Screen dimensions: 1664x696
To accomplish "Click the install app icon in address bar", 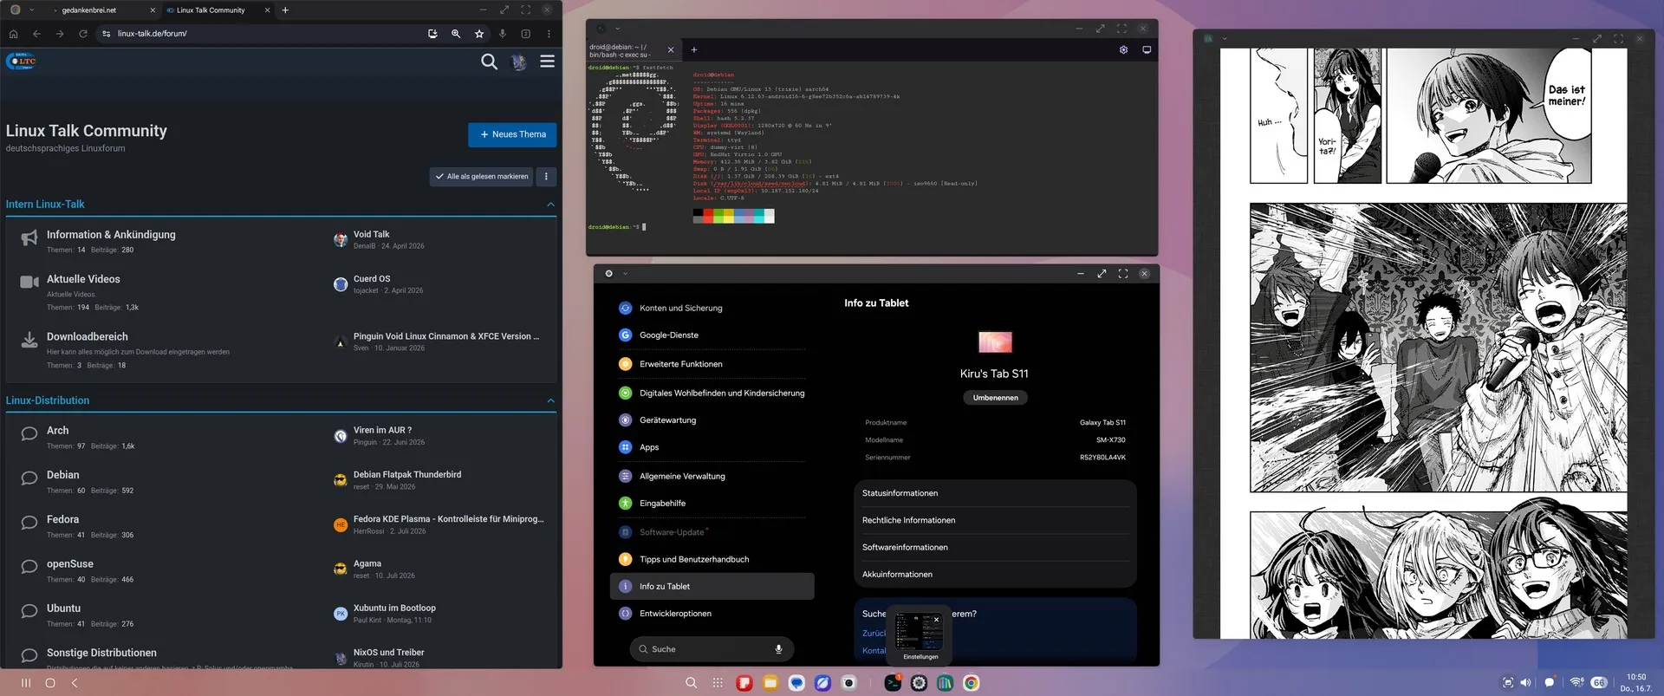I will 432,34.
